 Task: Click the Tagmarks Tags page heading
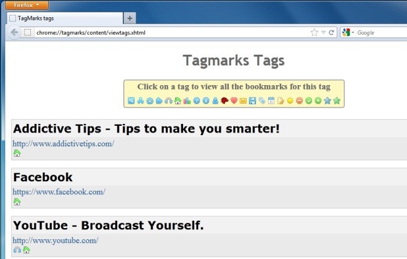click(234, 60)
